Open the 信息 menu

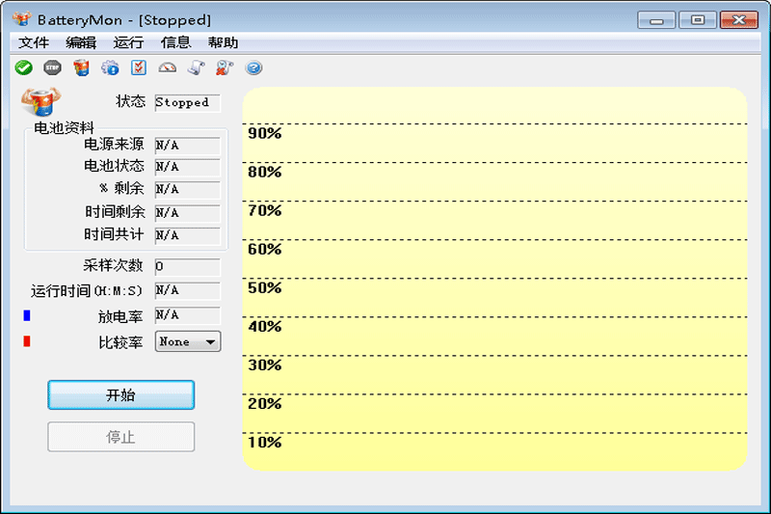click(175, 42)
